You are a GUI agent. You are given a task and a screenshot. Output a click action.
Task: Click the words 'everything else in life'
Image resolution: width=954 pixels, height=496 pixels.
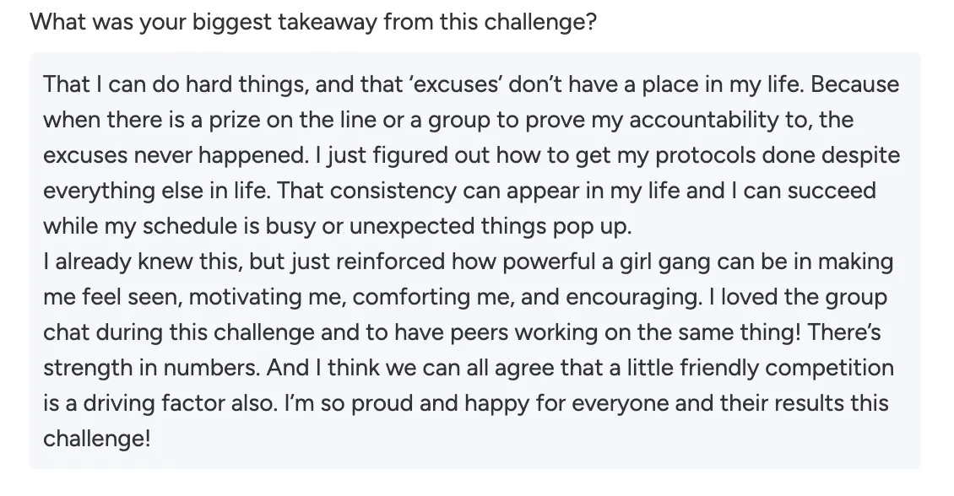point(152,191)
